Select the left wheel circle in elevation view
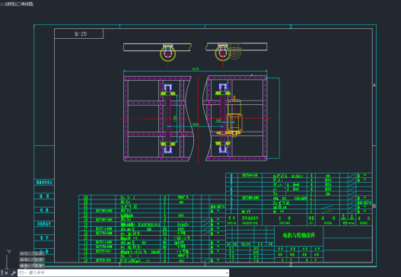 pyautogui.click(x=167, y=54)
